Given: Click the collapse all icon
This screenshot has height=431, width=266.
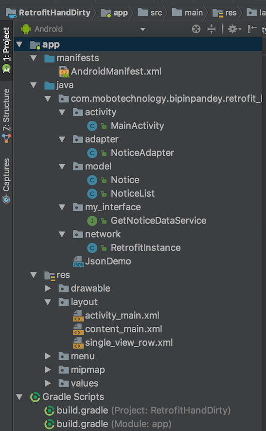Looking at the screenshot, I should (x=212, y=29).
